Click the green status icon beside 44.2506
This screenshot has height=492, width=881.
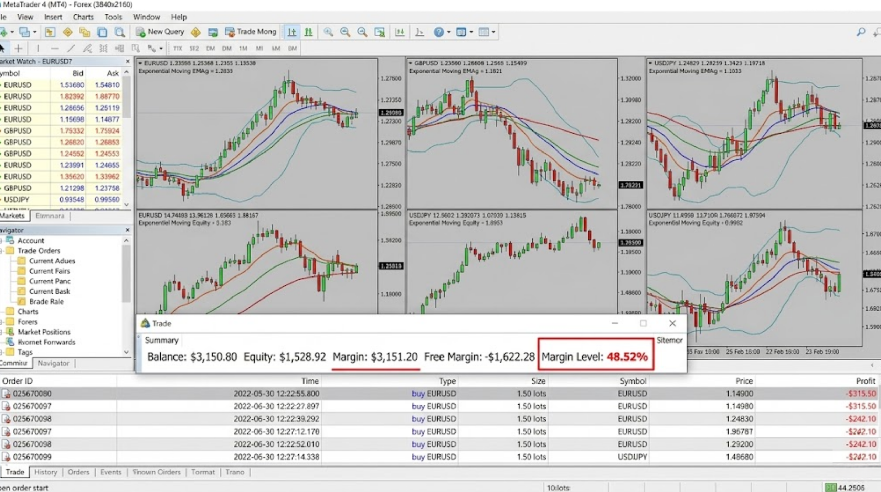point(830,488)
